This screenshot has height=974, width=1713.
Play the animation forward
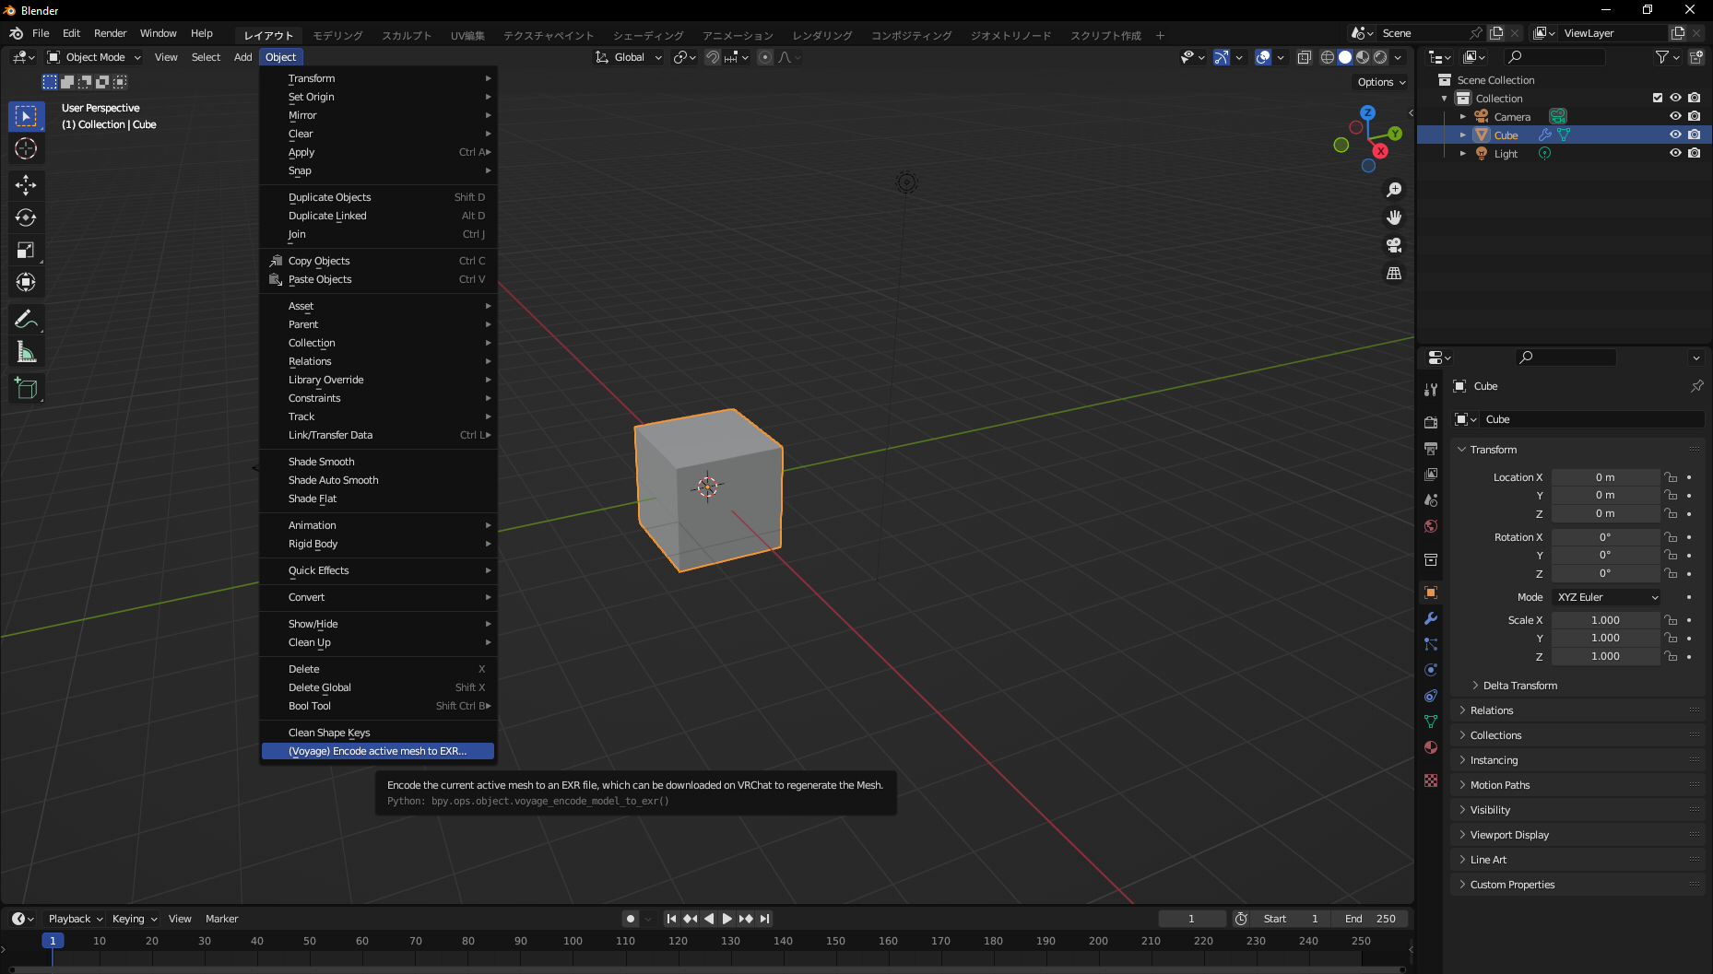727,919
